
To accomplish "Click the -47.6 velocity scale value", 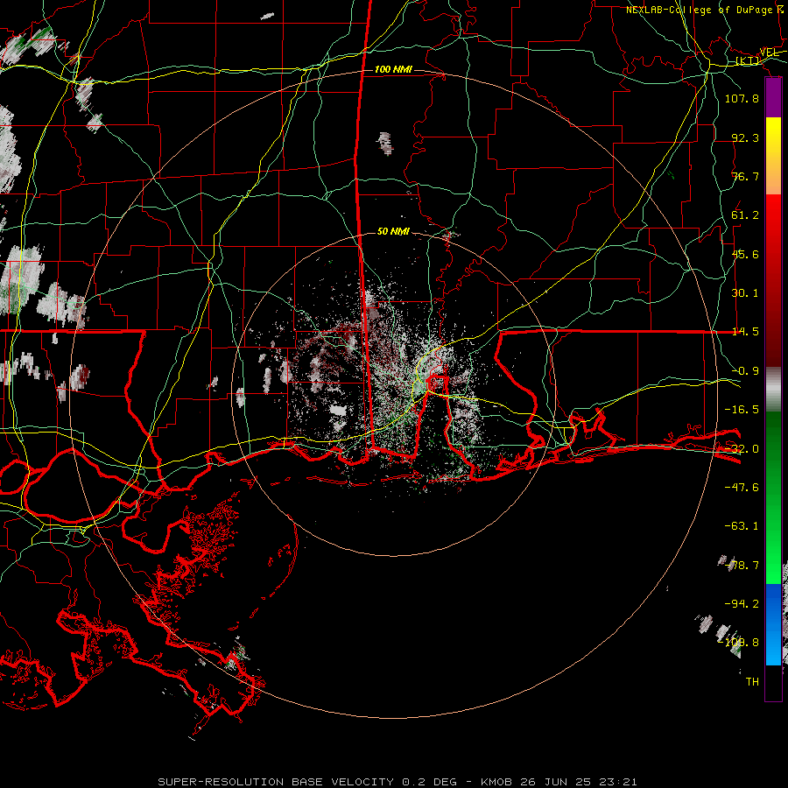I will pos(742,488).
